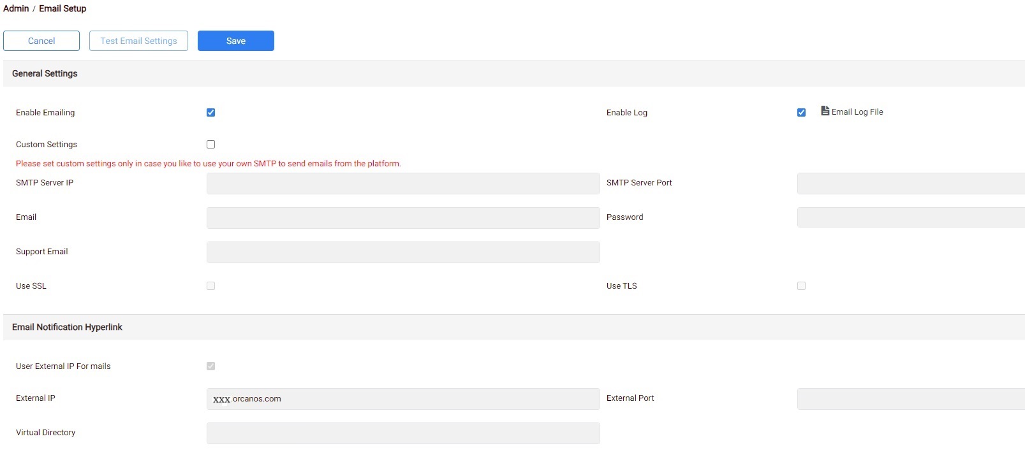1025x455 pixels.
Task: Click the General Settings section header
Action: [45, 73]
